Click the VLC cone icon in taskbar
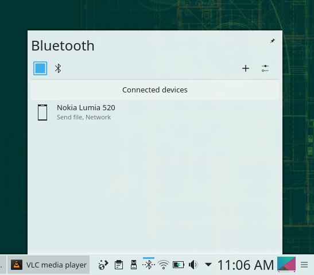This screenshot has width=314, height=275. (x=17, y=265)
